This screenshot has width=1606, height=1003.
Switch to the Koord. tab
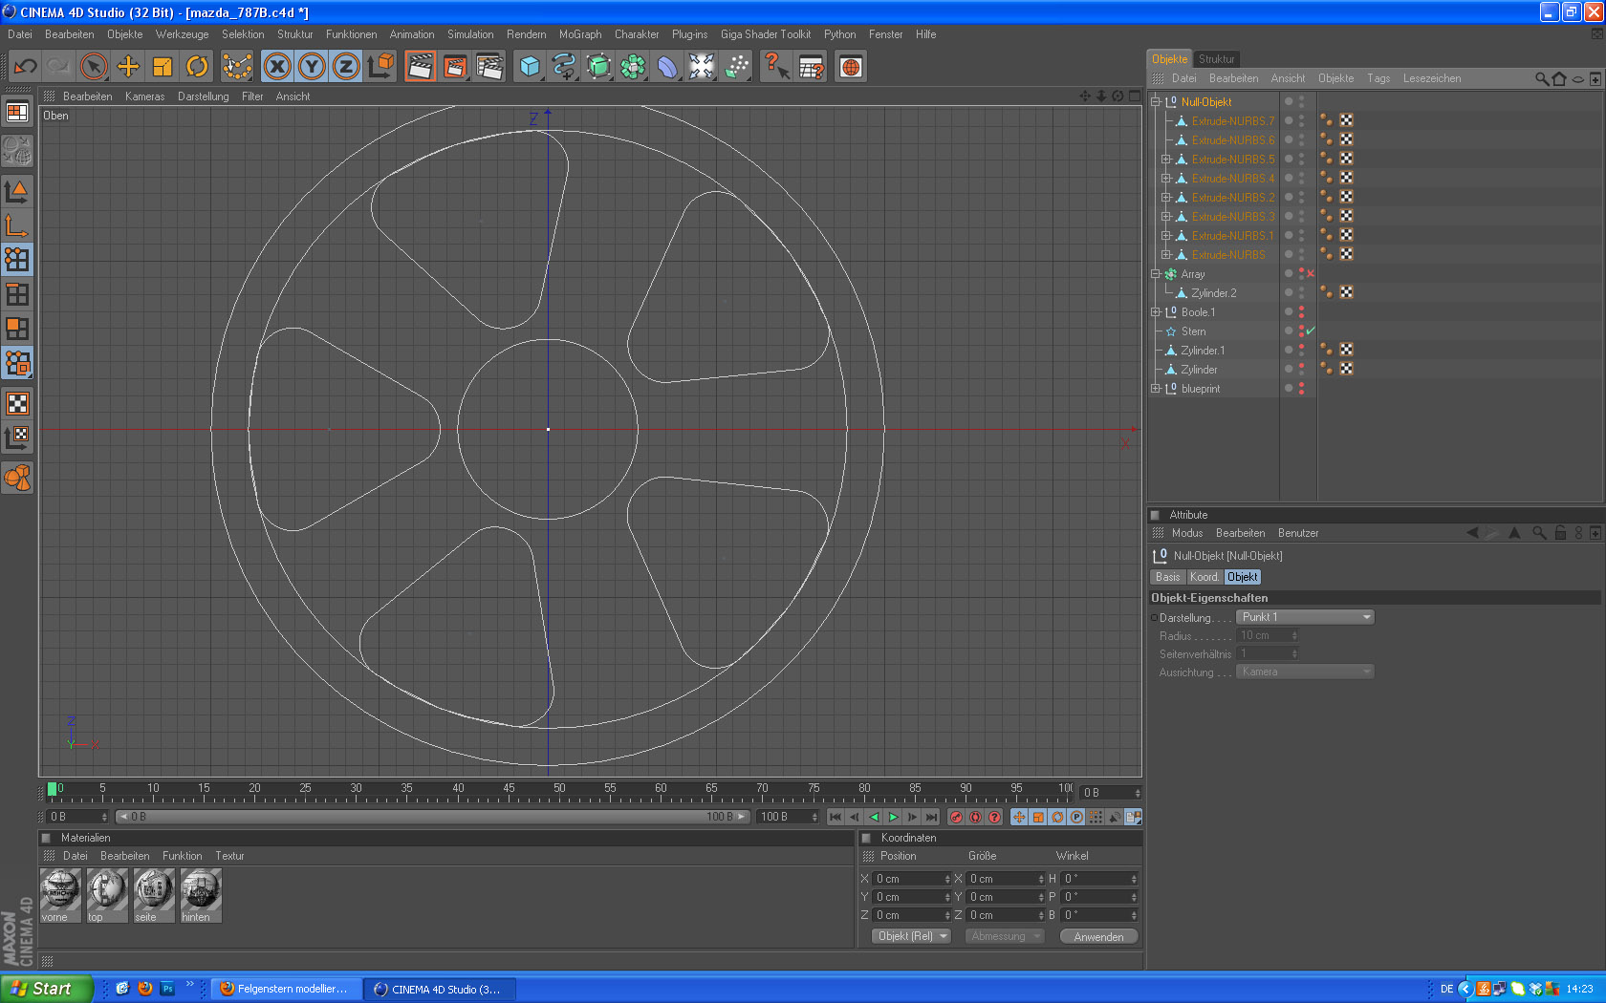coord(1204,577)
